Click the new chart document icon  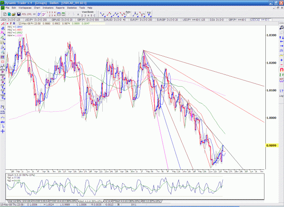(x=5, y=14)
